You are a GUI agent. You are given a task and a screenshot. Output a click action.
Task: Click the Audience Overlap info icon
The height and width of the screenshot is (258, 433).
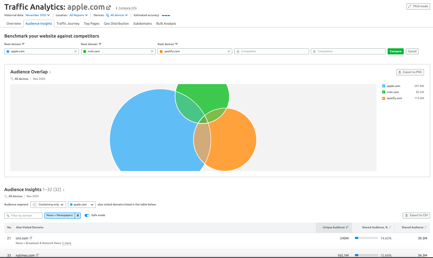[x=50, y=72]
